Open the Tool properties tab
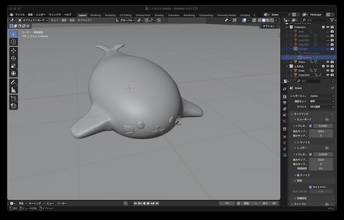Viewport: 344px width, 220px height. click(x=285, y=89)
